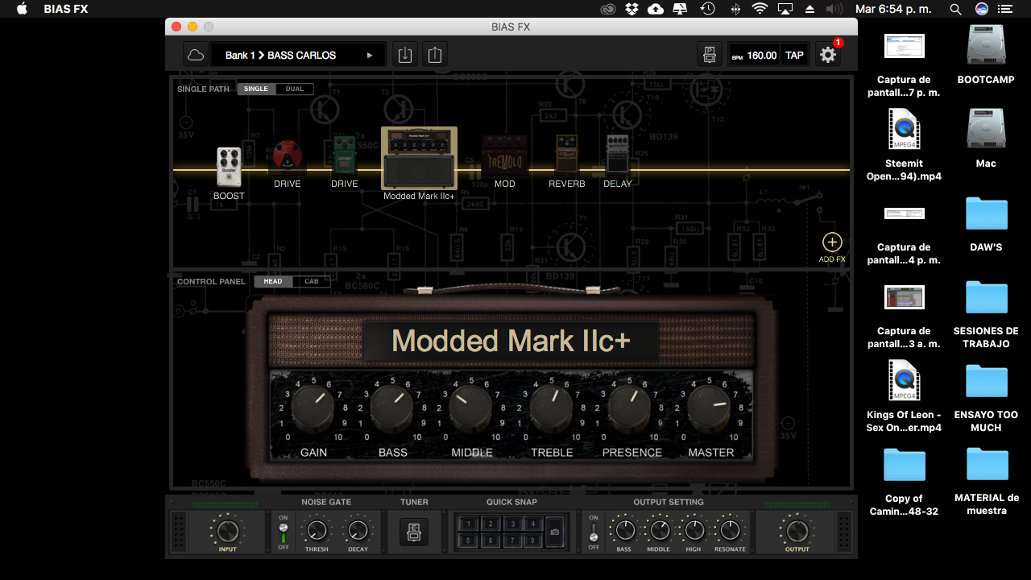
Task: Select the Modded Mark IIc+ amp in chain
Action: 419,158
